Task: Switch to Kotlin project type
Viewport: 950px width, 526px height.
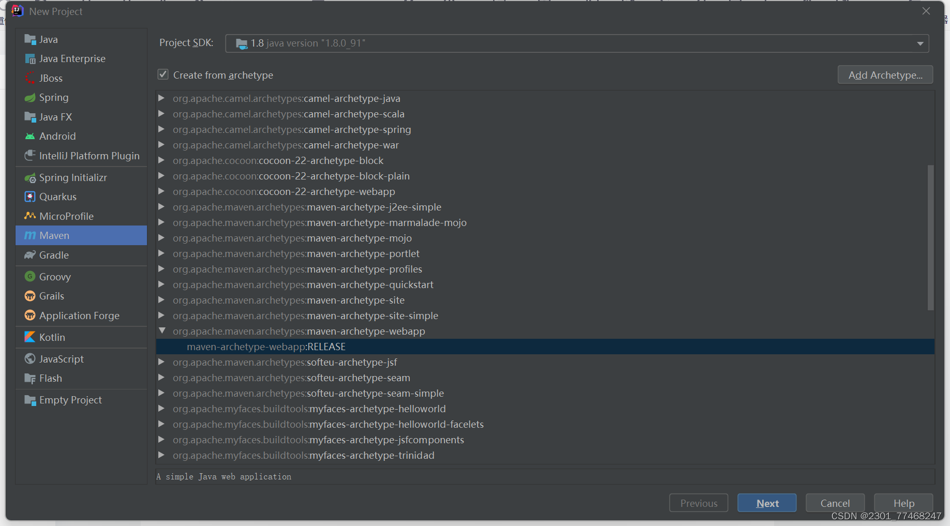Action: (81, 337)
